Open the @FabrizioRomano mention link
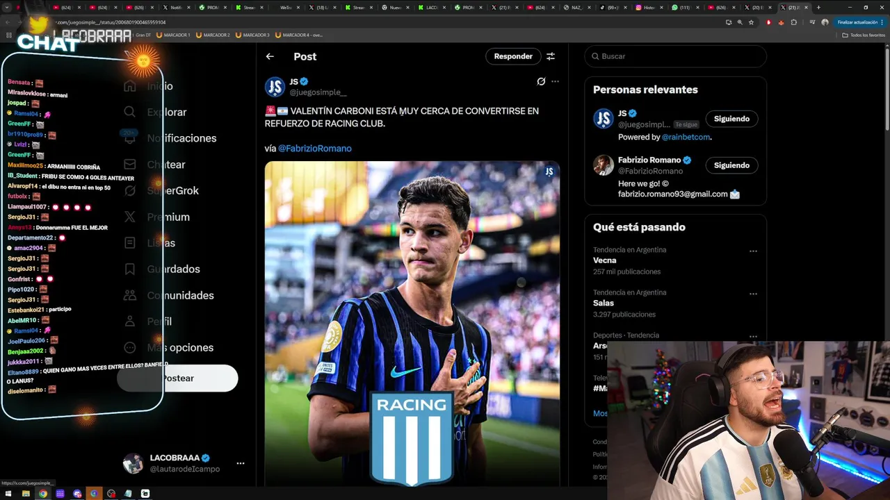This screenshot has width=890, height=500. [x=315, y=148]
